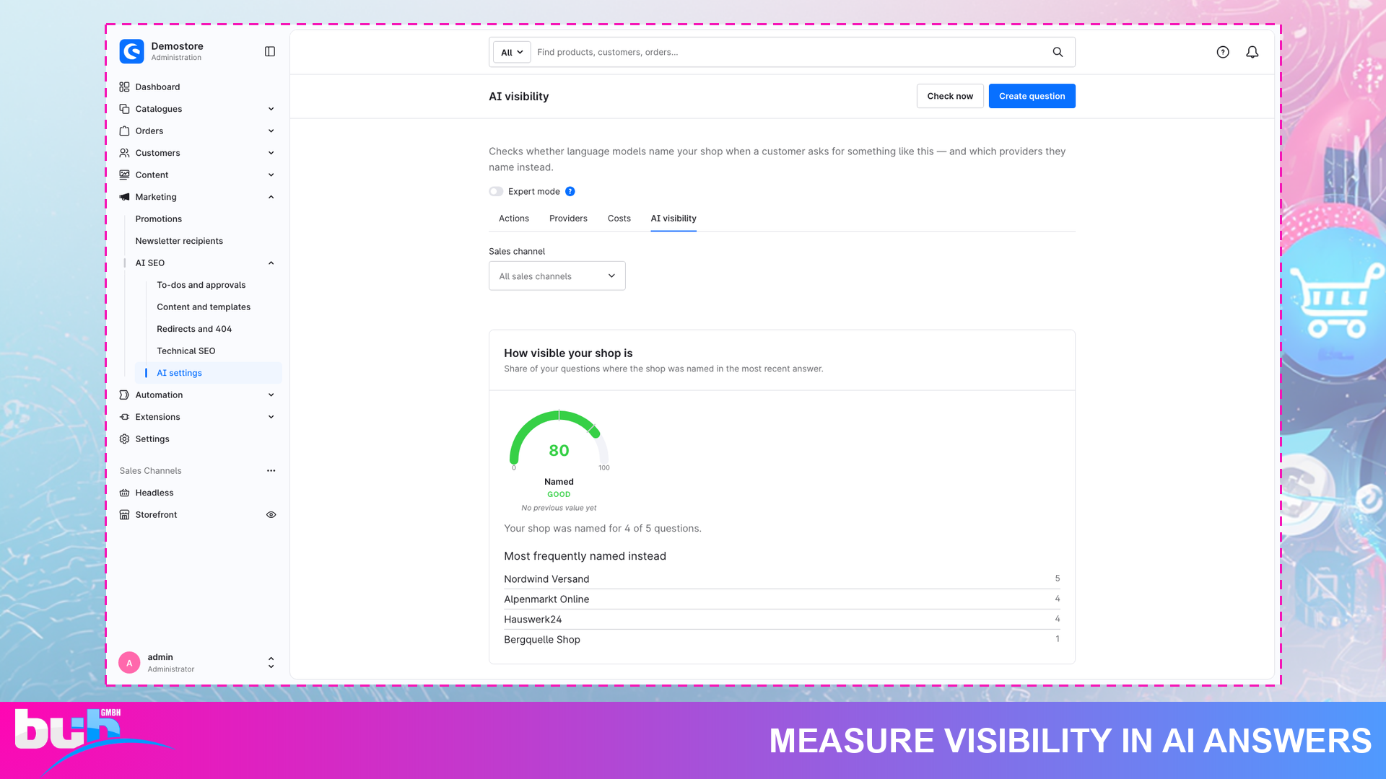The width and height of the screenshot is (1386, 779).
Task: Collapse the AI SEO submenu chevron
Action: point(271,263)
